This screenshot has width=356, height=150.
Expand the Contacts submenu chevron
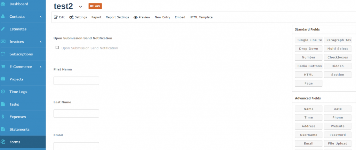[41, 17]
